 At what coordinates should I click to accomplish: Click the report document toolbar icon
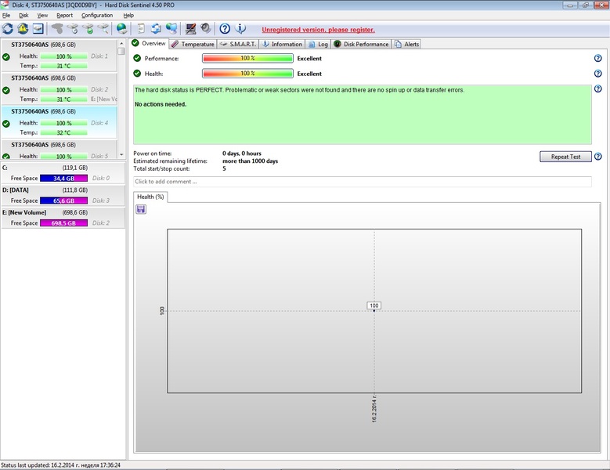point(142,28)
